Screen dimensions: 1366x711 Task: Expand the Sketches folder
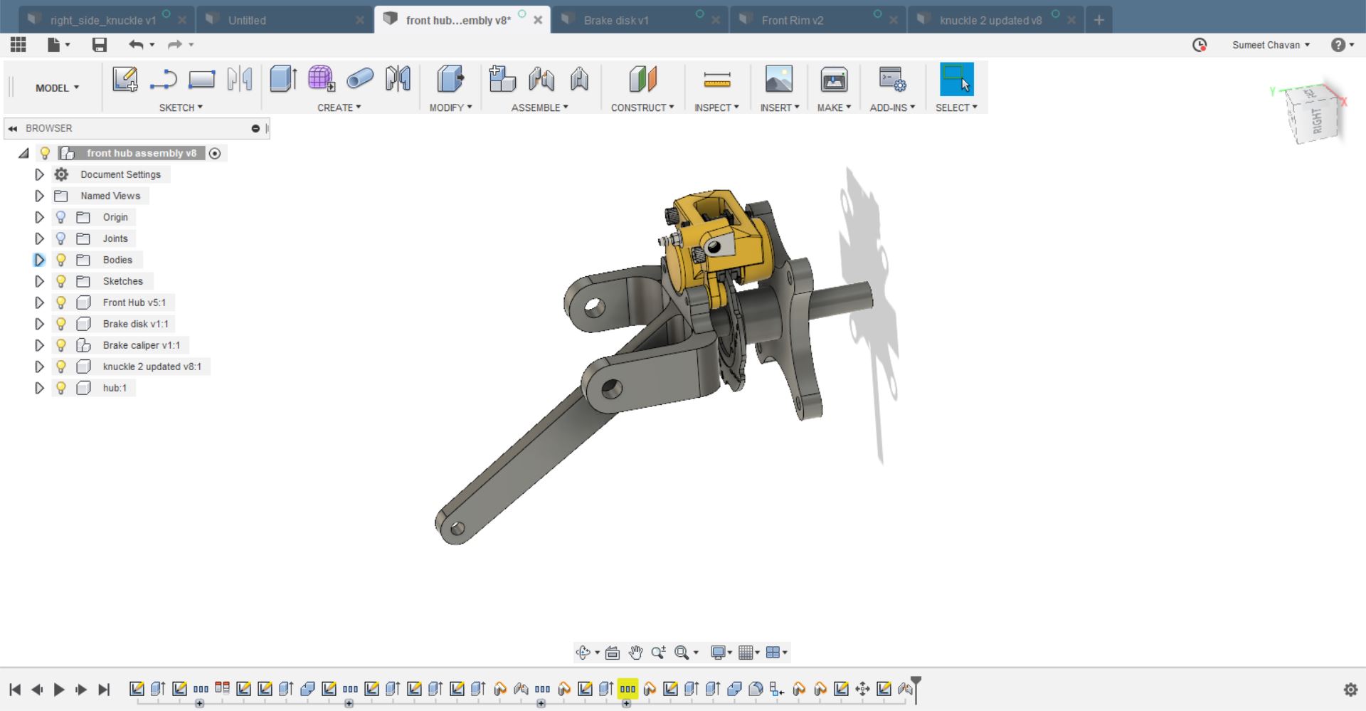(40, 281)
